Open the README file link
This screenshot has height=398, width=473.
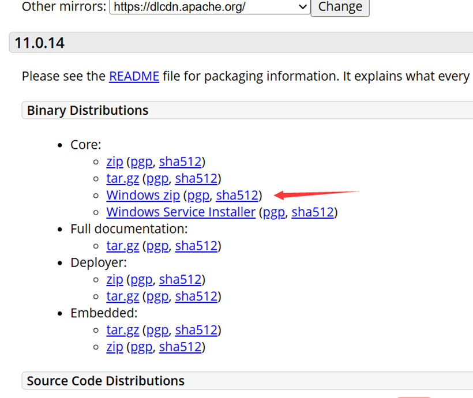[x=134, y=76]
